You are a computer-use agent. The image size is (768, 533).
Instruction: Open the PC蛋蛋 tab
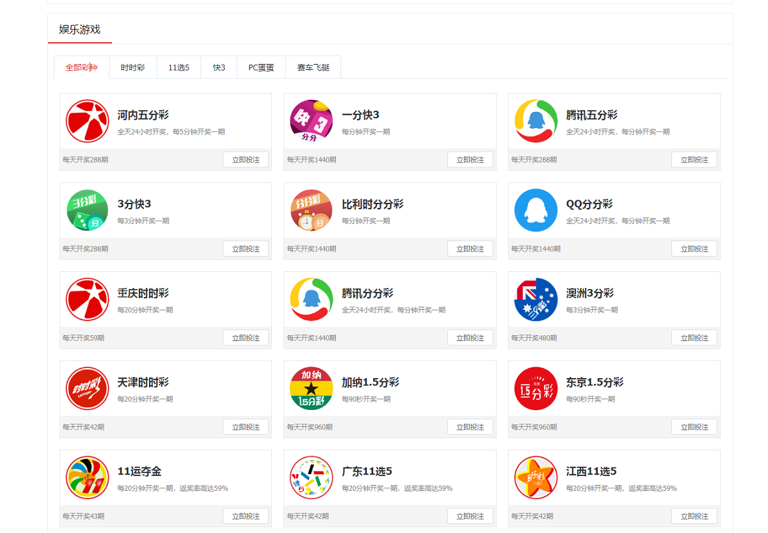[x=261, y=67]
